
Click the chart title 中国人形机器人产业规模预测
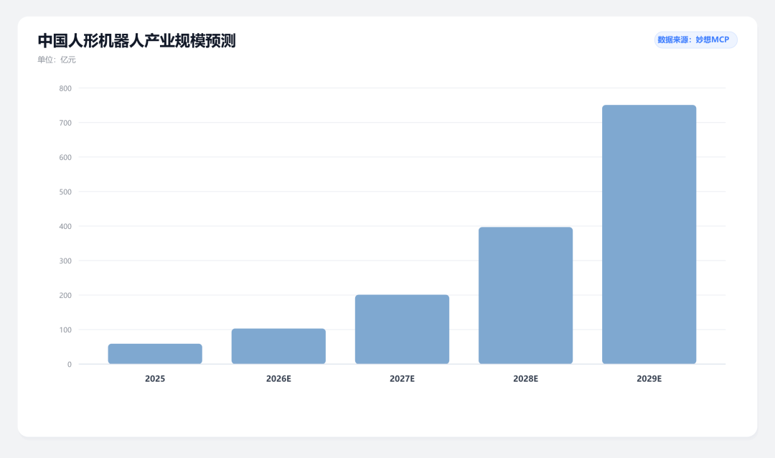click(x=136, y=40)
